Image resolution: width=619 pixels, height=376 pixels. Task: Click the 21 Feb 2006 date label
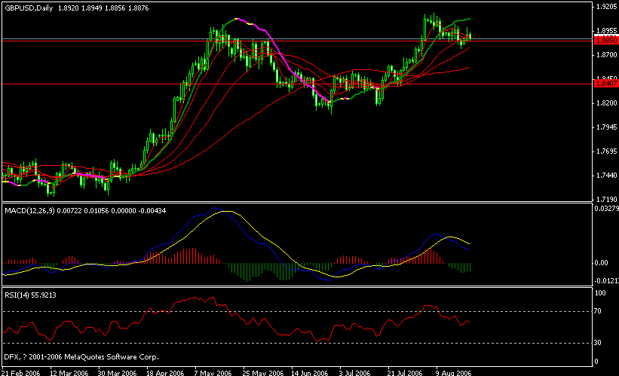point(21,373)
